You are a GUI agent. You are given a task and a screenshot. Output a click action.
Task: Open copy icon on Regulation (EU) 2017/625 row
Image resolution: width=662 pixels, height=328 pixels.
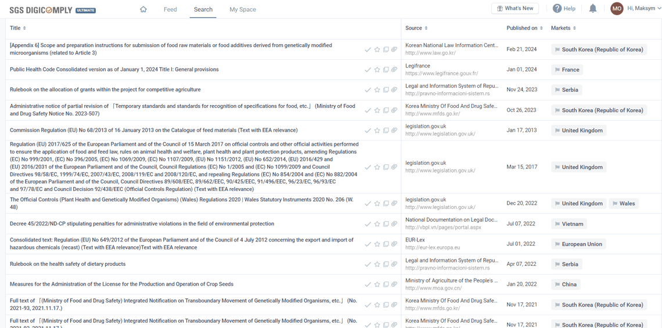point(386,167)
